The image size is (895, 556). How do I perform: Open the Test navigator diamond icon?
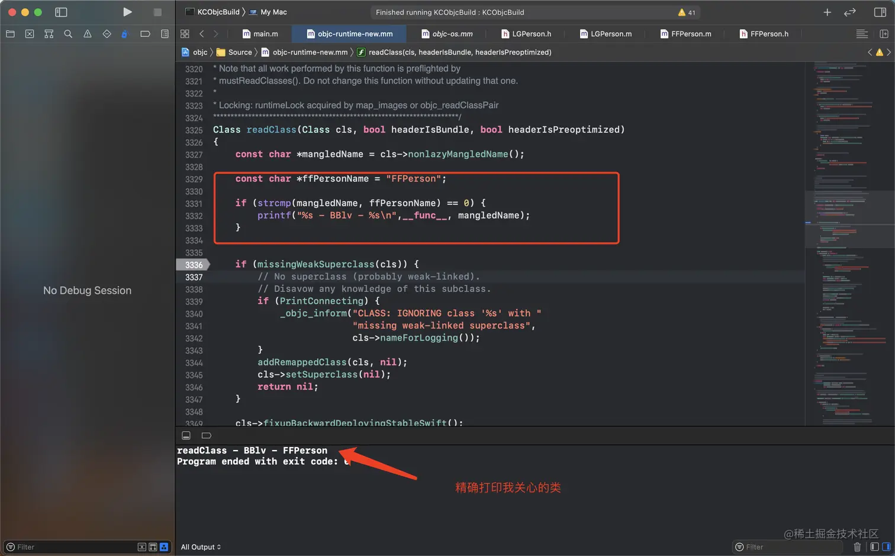click(x=107, y=34)
